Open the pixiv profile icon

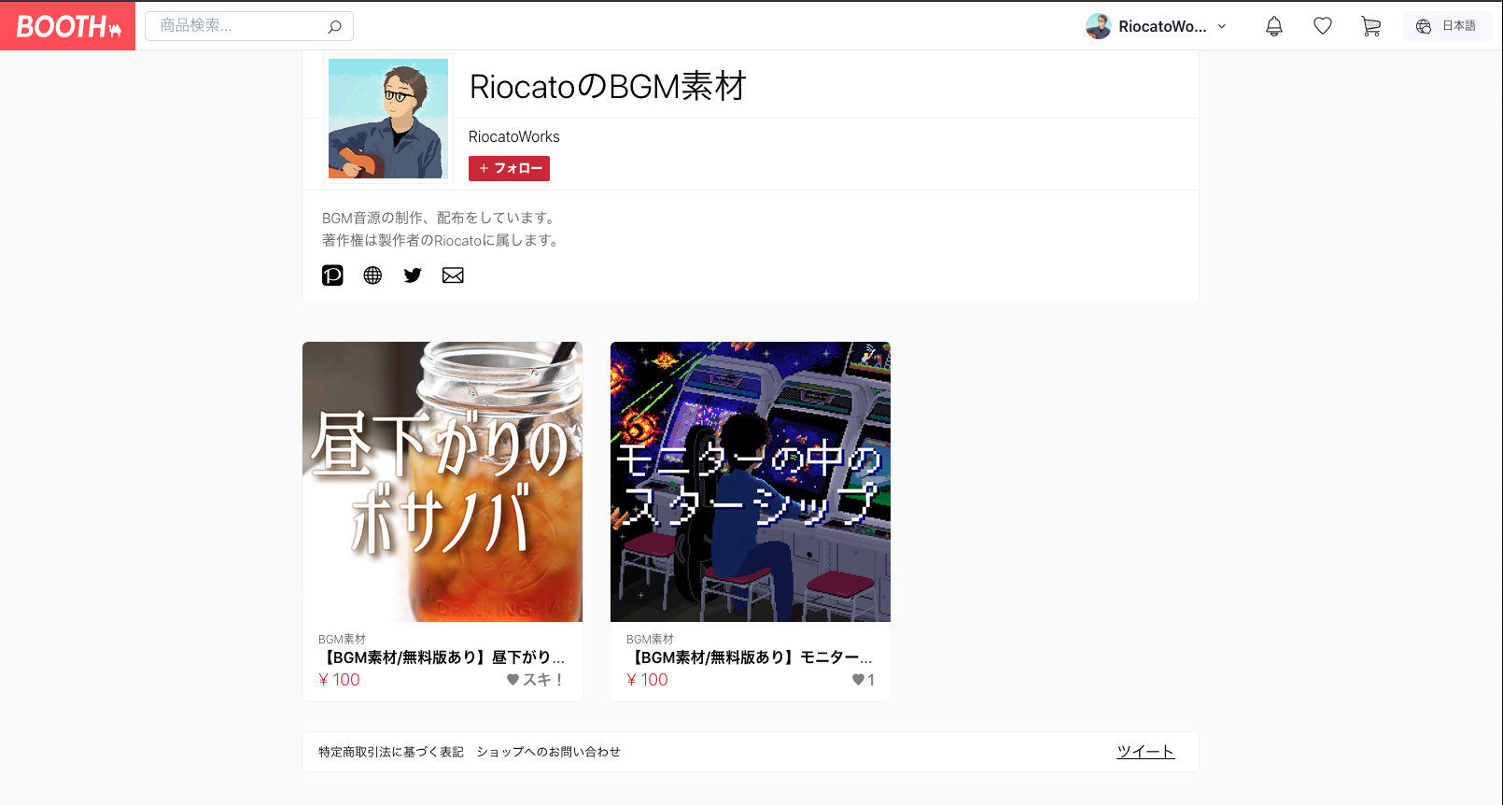[x=332, y=275]
